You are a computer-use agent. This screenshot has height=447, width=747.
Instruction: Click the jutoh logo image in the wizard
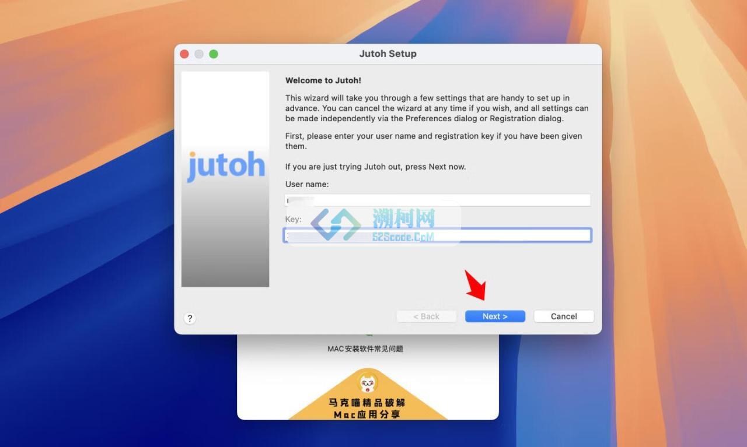coord(225,179)
